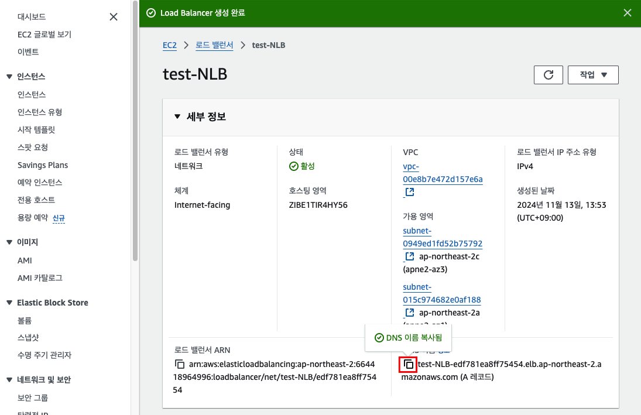Copy the DNS name of test-NLB

pos(409,364)
